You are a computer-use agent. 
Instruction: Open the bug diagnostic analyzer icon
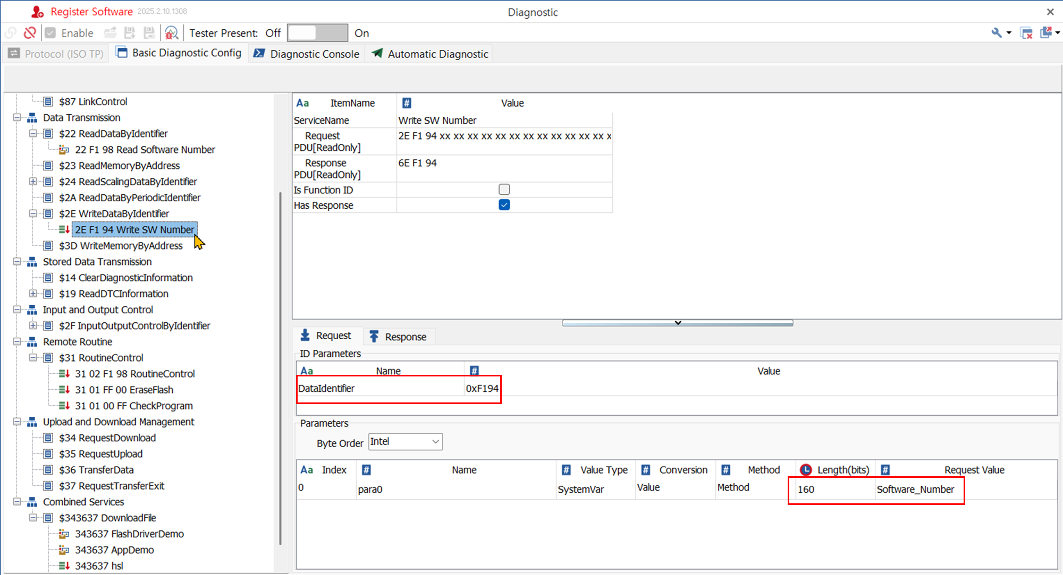[x=171, y=33]
